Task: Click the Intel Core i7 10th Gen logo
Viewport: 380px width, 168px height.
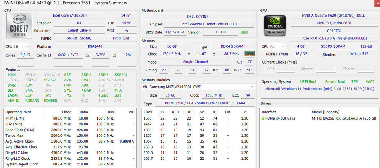Action: coord(19,25)
